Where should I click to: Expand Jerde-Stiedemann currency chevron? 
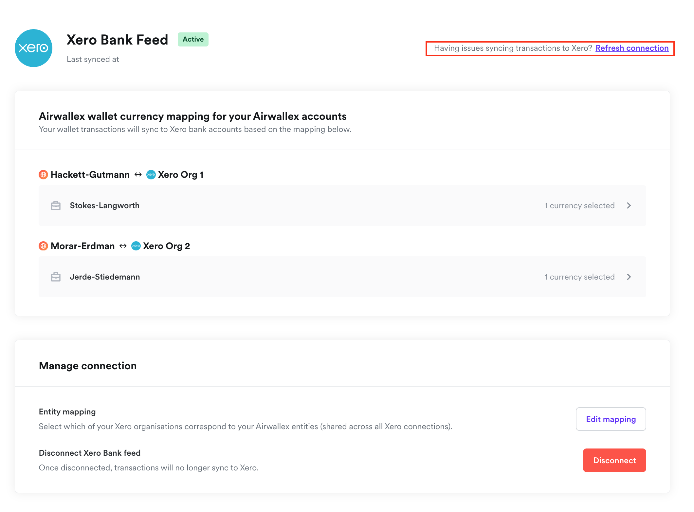[629, 277]
